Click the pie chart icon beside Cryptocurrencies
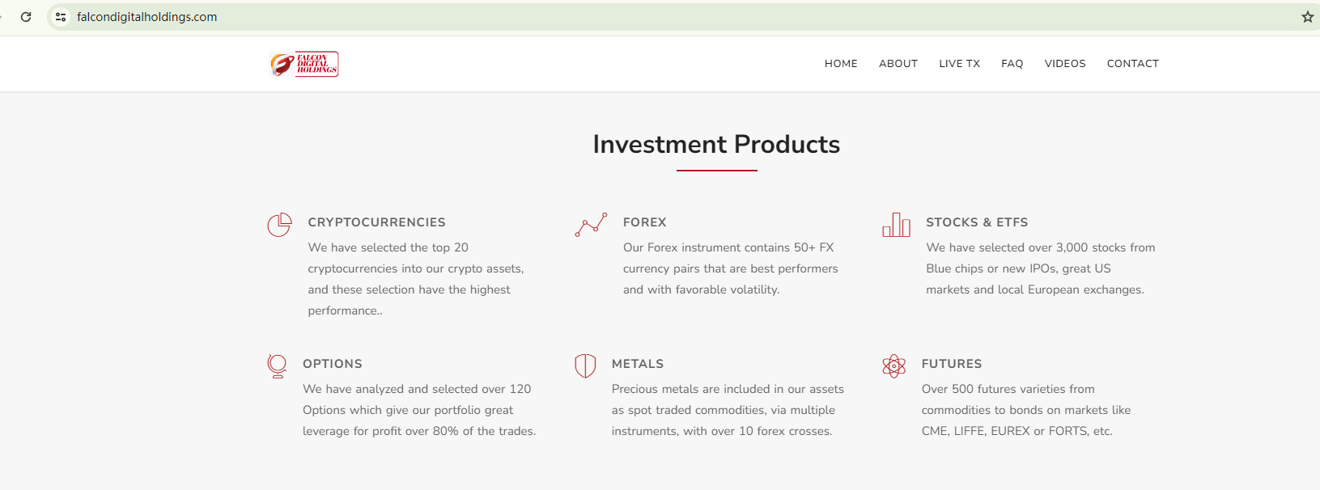Screen dimensions: 1320x490 (x=279, y=224)
